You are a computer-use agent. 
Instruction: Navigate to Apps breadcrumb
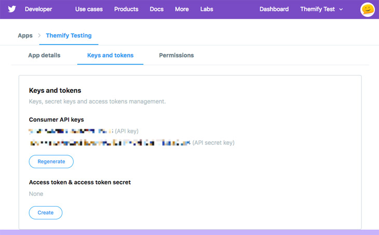[25, 35]
